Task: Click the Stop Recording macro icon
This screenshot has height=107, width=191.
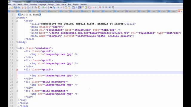Action: 103,7
